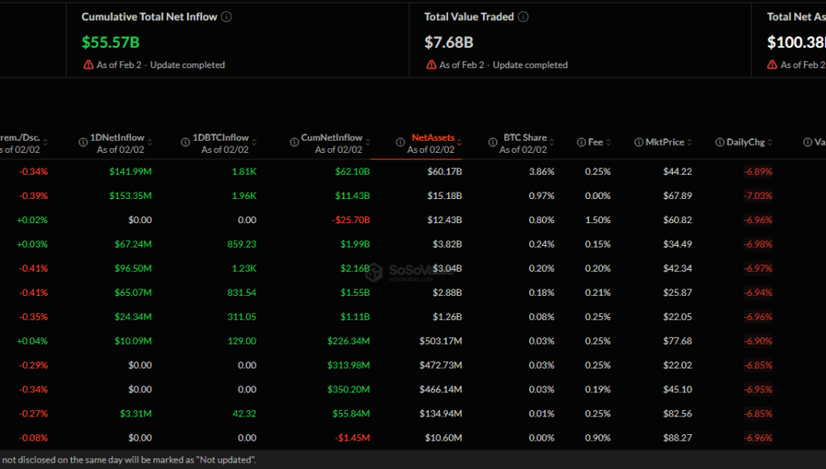Click the info icon before CumNetInflow header
The width and height of the screenshot is (826, 469).
[x=296, y=142]
